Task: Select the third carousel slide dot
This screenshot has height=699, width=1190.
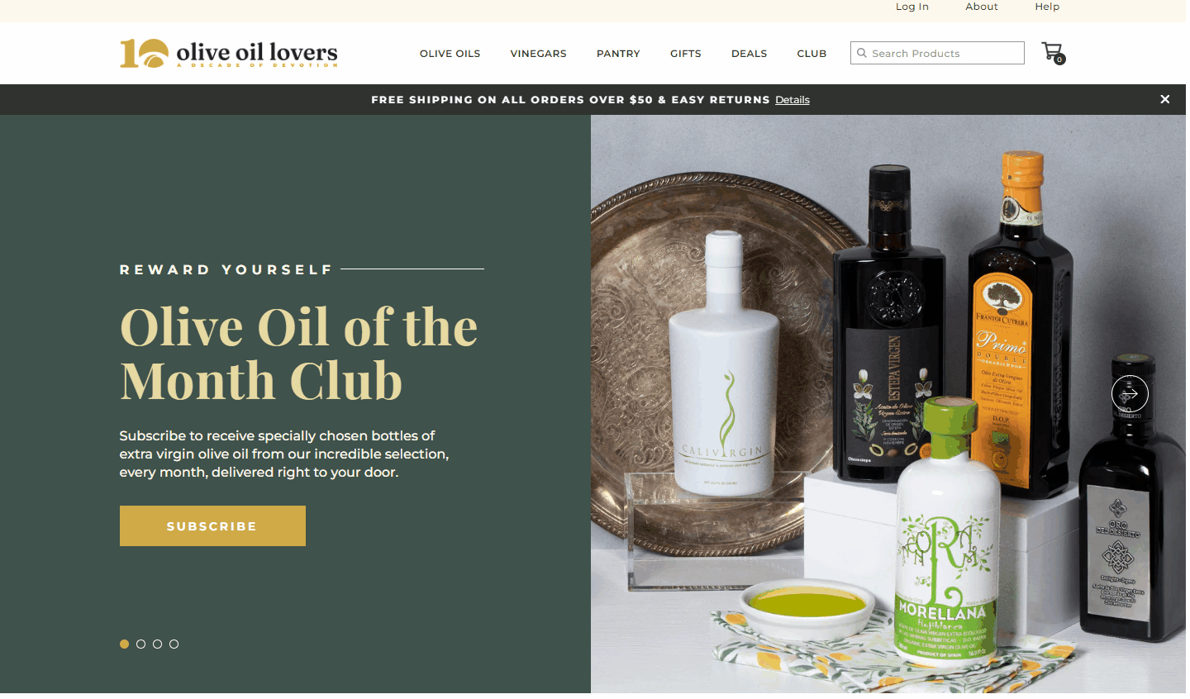Action: (x=157, y=644)
